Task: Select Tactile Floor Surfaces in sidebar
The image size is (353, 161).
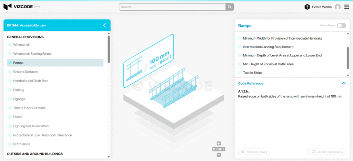Action: click(x=29, y=108)
